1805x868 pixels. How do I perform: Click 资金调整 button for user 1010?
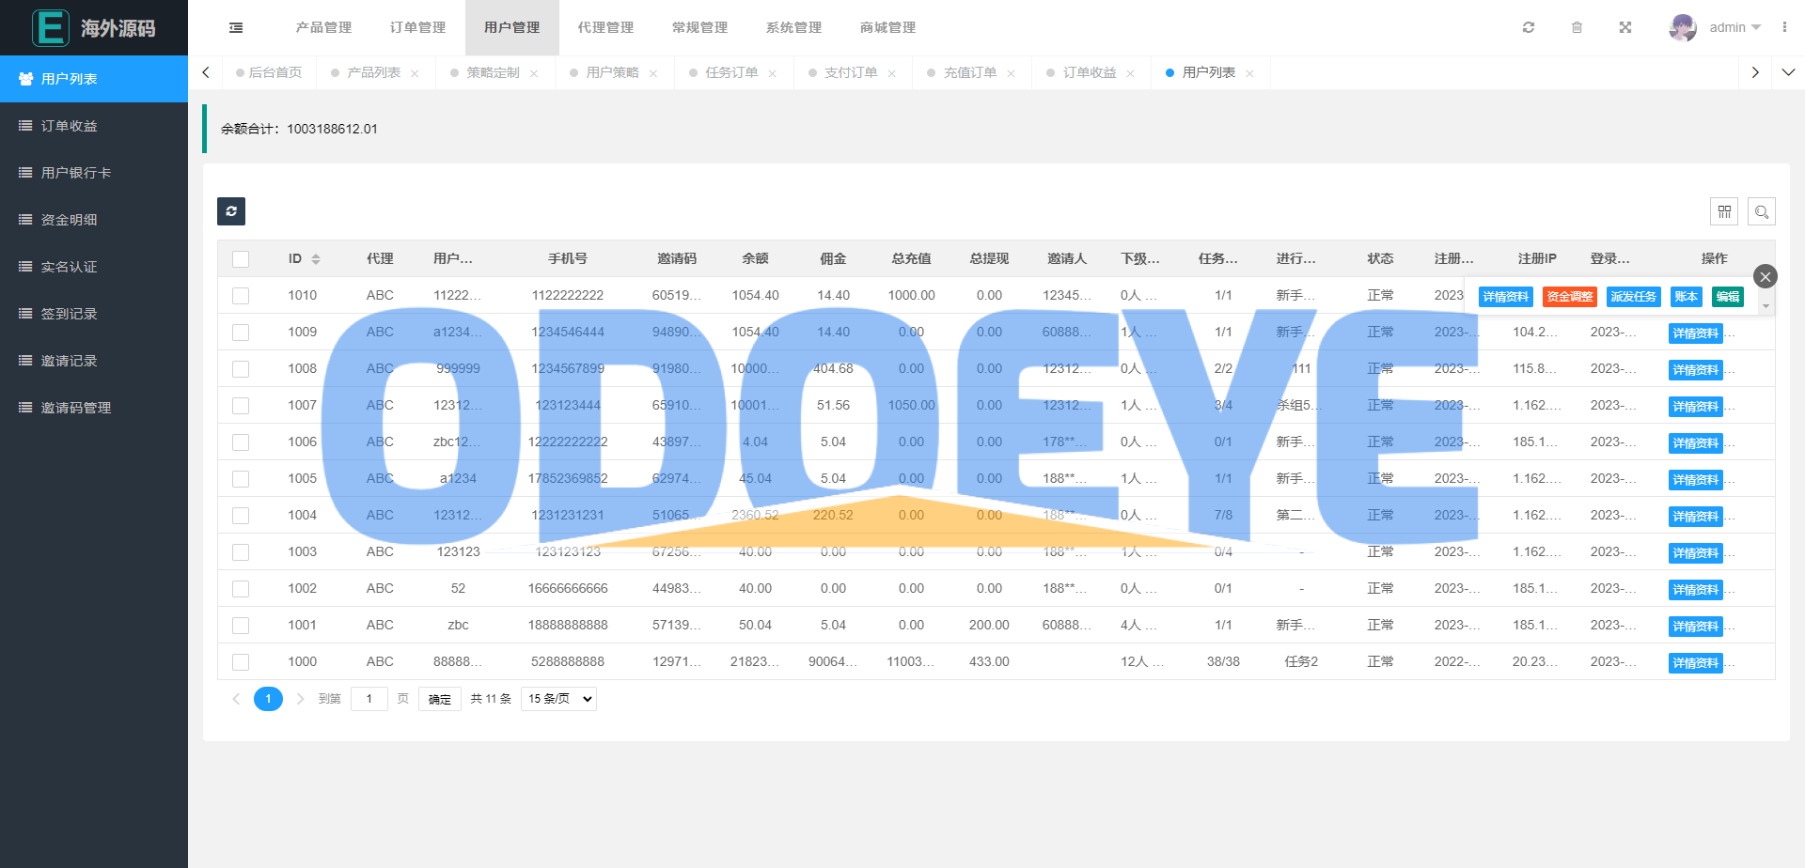pos(1570,297)
